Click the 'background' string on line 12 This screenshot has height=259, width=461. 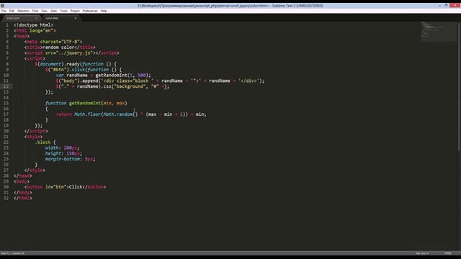point(130,86)
